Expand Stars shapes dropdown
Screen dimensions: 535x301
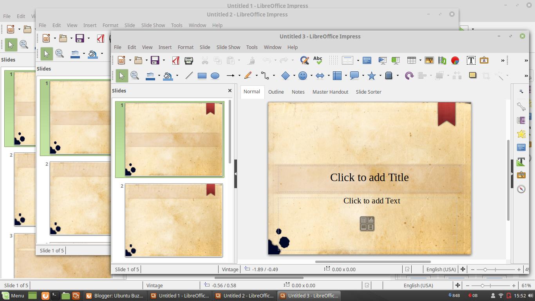[x=380, y=76]
